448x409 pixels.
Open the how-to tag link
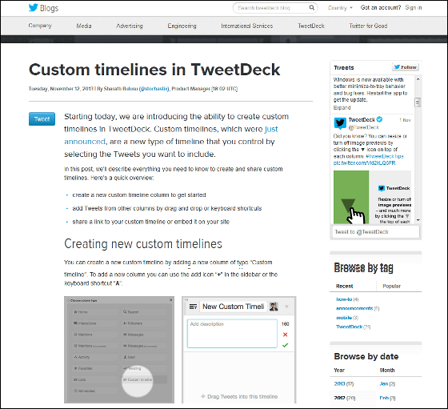(344, 299)
